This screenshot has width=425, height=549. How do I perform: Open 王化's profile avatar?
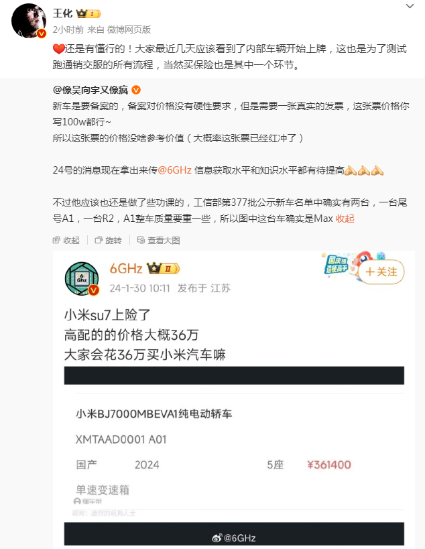[x=29, y=20]
